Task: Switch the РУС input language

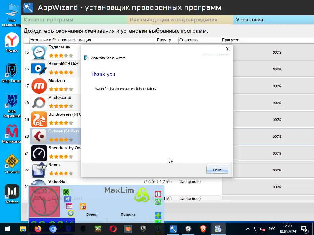Action: [272, 229]
